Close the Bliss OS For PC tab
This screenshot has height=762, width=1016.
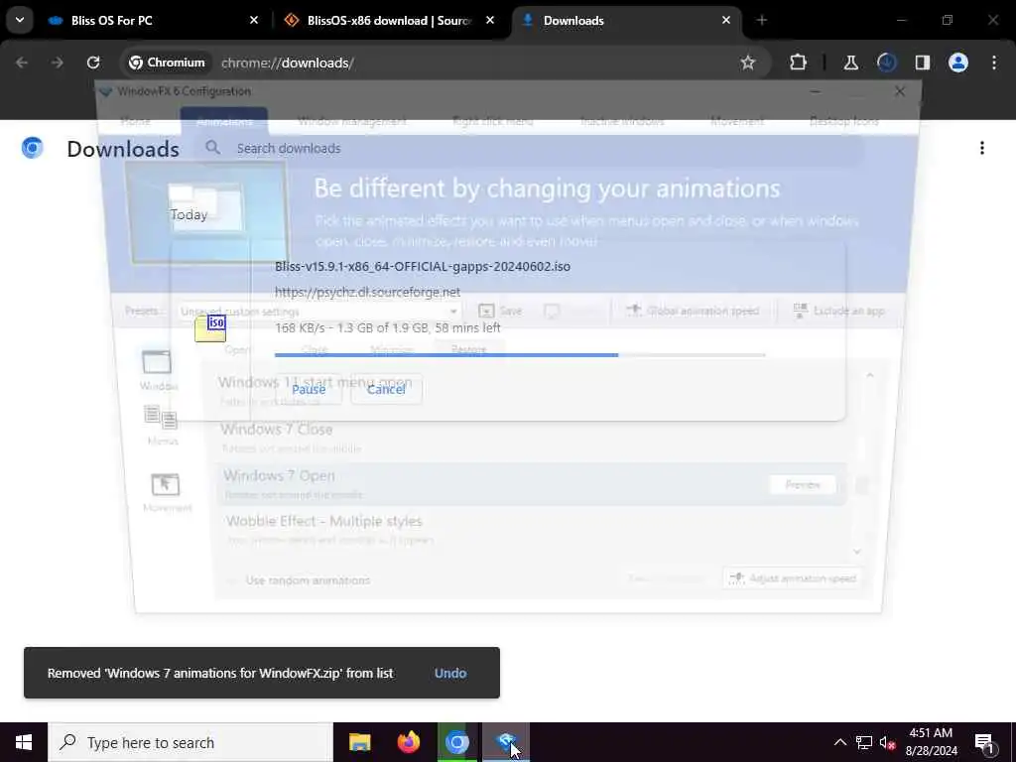pos(254,21)
